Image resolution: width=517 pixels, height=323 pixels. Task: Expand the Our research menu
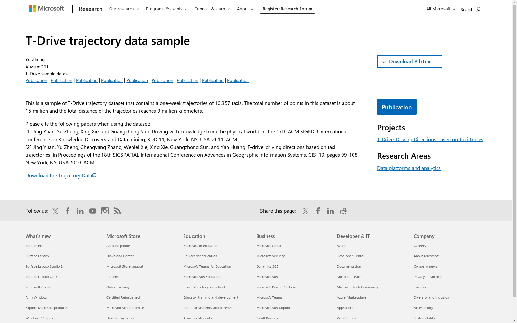[124, 9]
